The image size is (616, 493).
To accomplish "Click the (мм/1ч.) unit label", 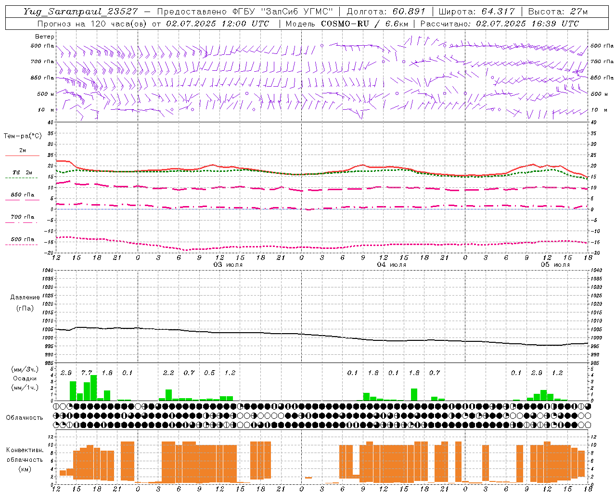I will pyautogui.click(x=25, y=388).
